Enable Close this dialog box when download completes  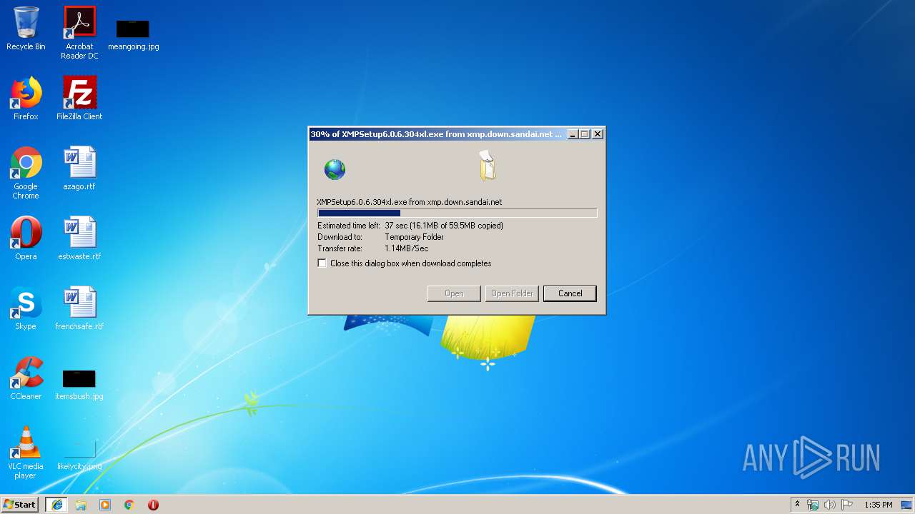[322, 263]
